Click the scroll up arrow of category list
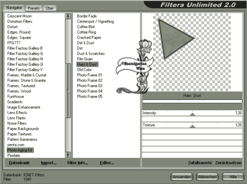The height and width of the screenshot is (184, 247). pyautogui.click(x=68, y=16)
